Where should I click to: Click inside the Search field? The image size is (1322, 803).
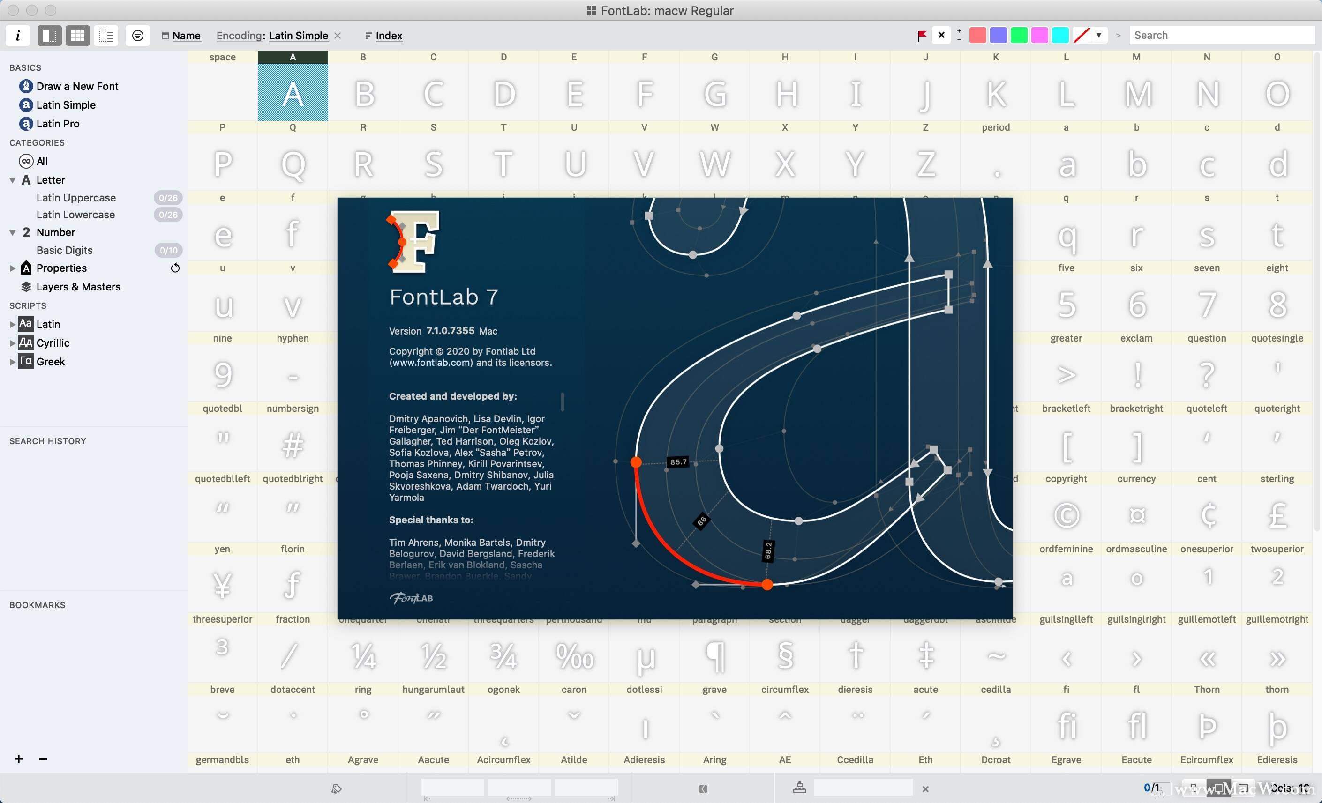1222,35
